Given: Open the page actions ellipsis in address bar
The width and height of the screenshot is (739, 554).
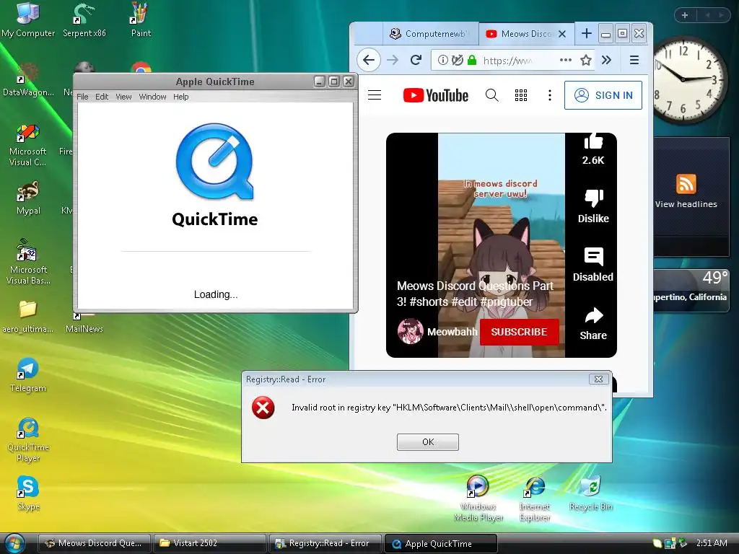Looking at the screenshot, I should click(x=566, y=60).
